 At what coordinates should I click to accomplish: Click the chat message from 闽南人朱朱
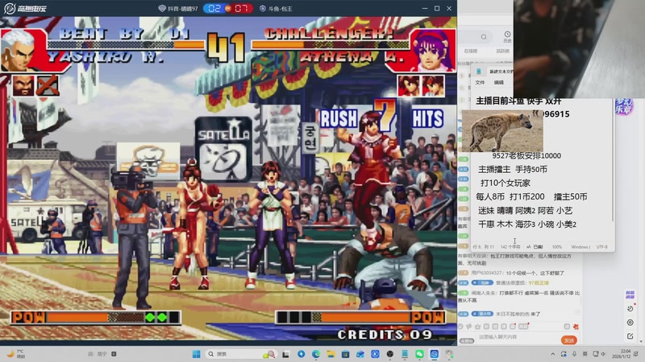(519, 296)
